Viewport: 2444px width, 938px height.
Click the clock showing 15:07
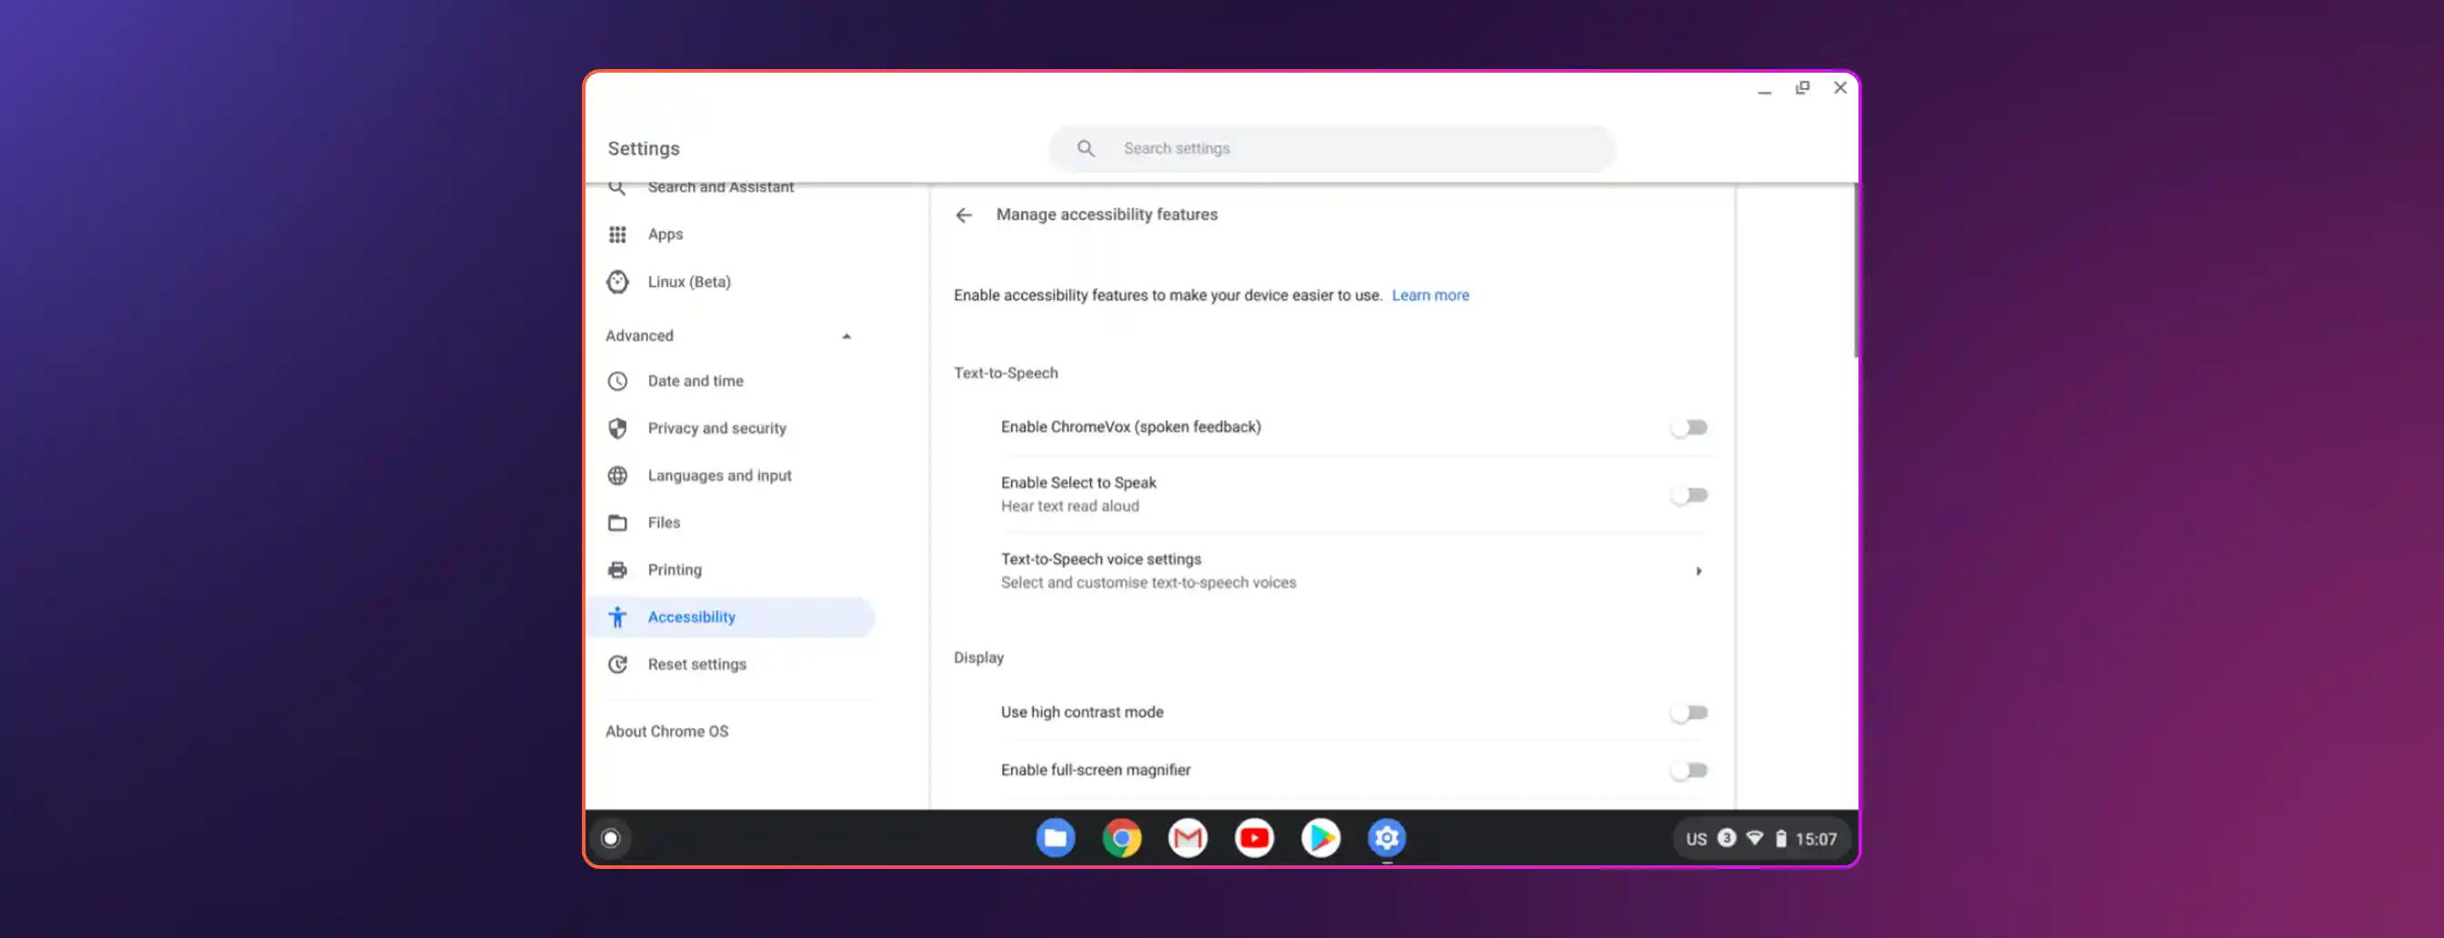pyautogui.click(x=1816, y=839)
